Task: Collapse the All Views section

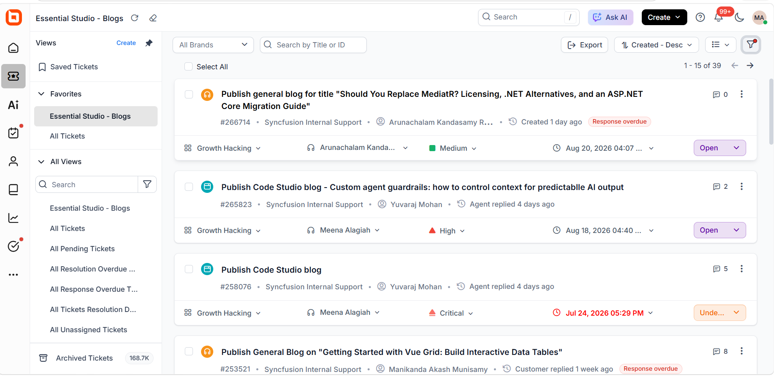Action: pyautogui.click(x=41, y=162)
